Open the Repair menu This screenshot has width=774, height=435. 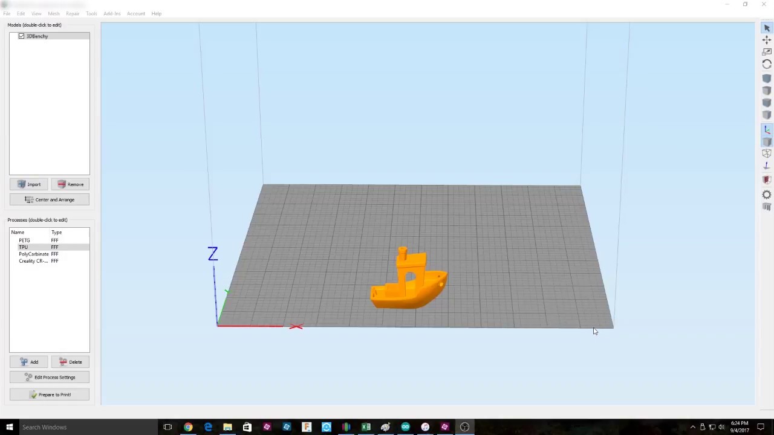coord(73,13)
